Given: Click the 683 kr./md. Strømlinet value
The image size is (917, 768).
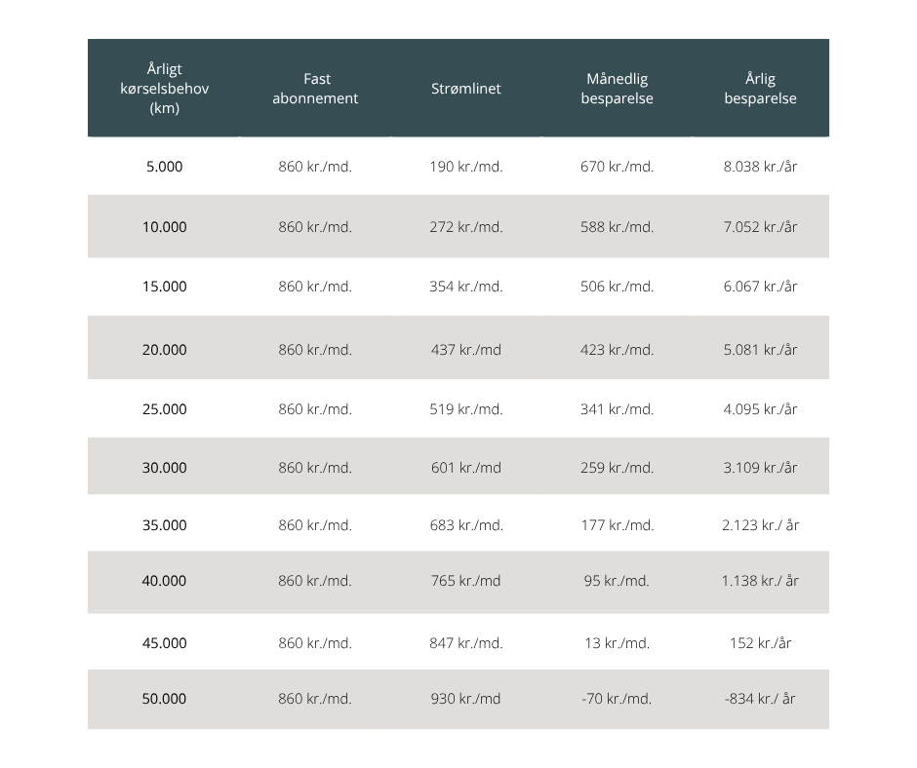Looking at the screenshot, I should pyautogui.click(x=466, y=525).
